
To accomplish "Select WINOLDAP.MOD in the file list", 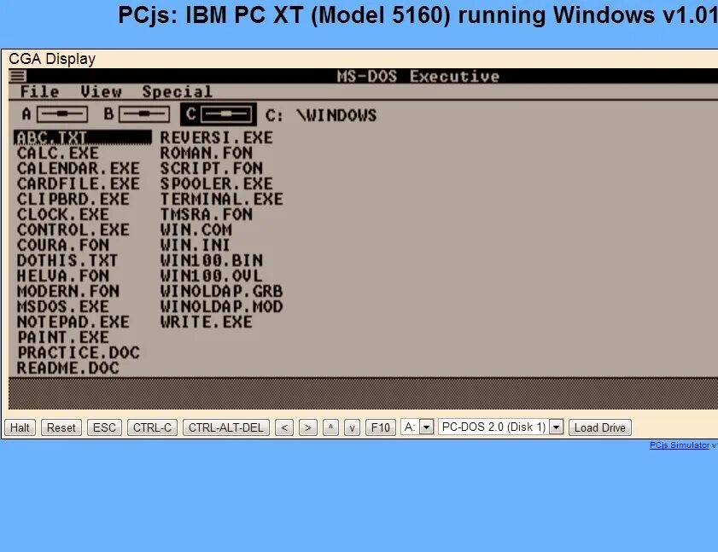I will (x=222, y=306).
